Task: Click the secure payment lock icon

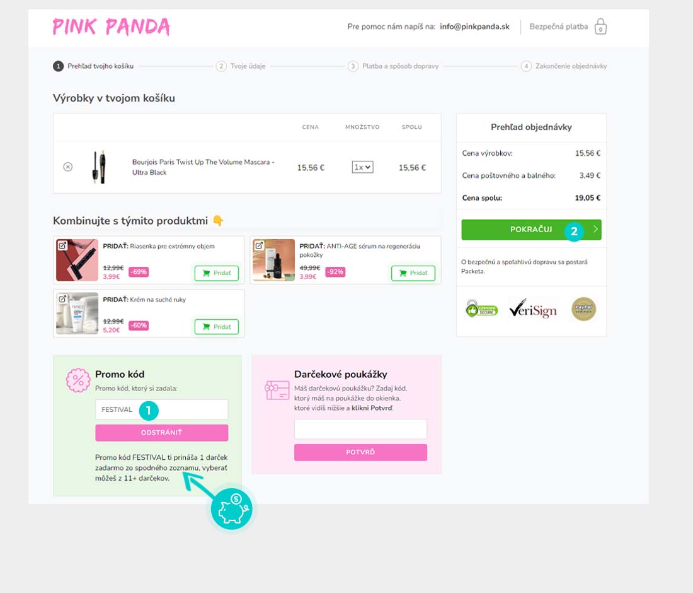Action: click(x=600, y=26)
